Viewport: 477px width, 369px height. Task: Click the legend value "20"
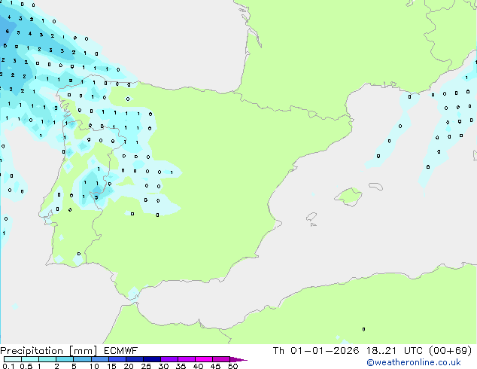tap(129, 366)
